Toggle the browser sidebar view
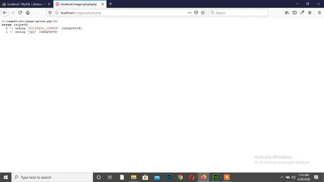 (295, 13)
